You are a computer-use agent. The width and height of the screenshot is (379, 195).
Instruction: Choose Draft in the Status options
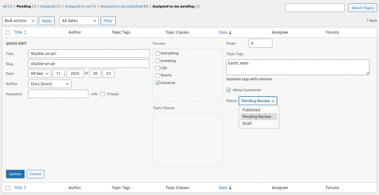point(247,123)
